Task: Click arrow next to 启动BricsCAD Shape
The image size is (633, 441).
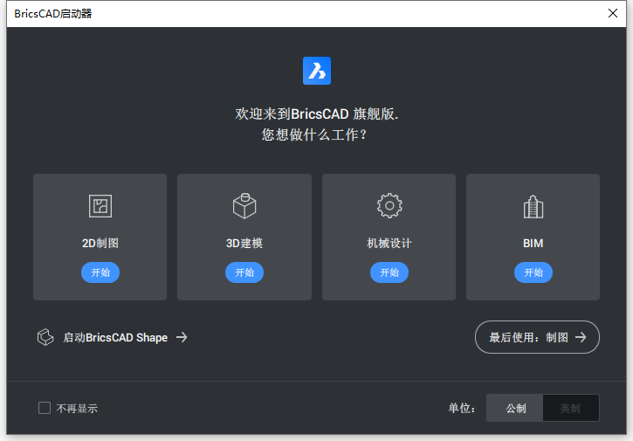Action: click(182, 337)
